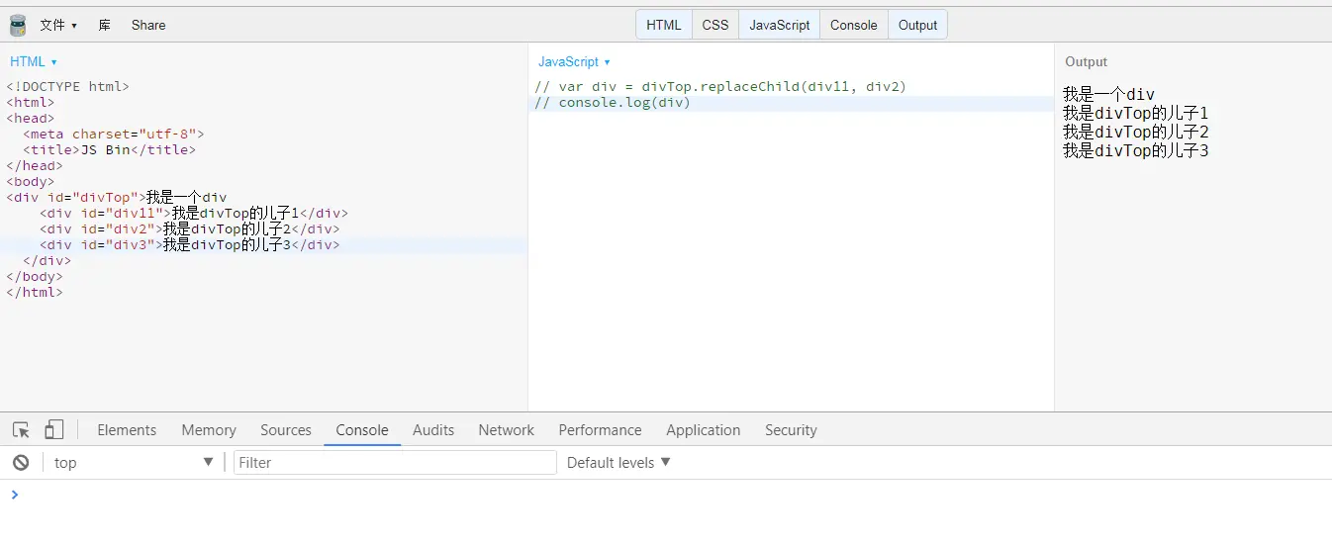This screenshot has height=545, width=1332.
Task: Click the meta charset line
Action: (x=113, y=135)
